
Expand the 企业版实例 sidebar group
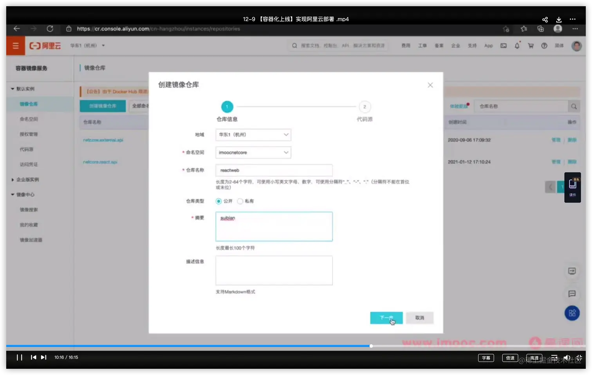(25, 179)
